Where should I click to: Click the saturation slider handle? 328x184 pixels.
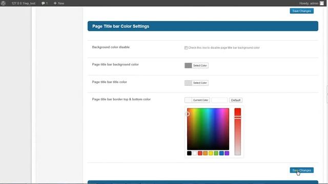[238, 118]
